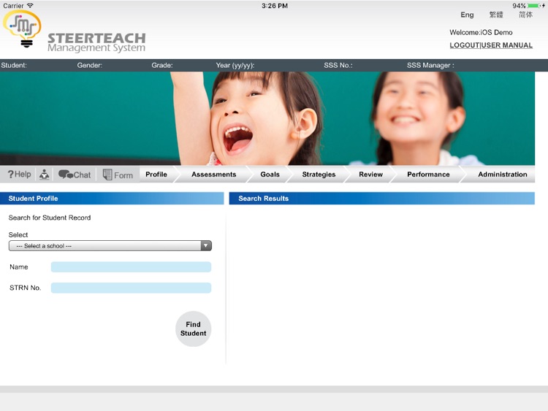
Task: Tap the Wi-Fi icon in status bar
Action: 30,5
